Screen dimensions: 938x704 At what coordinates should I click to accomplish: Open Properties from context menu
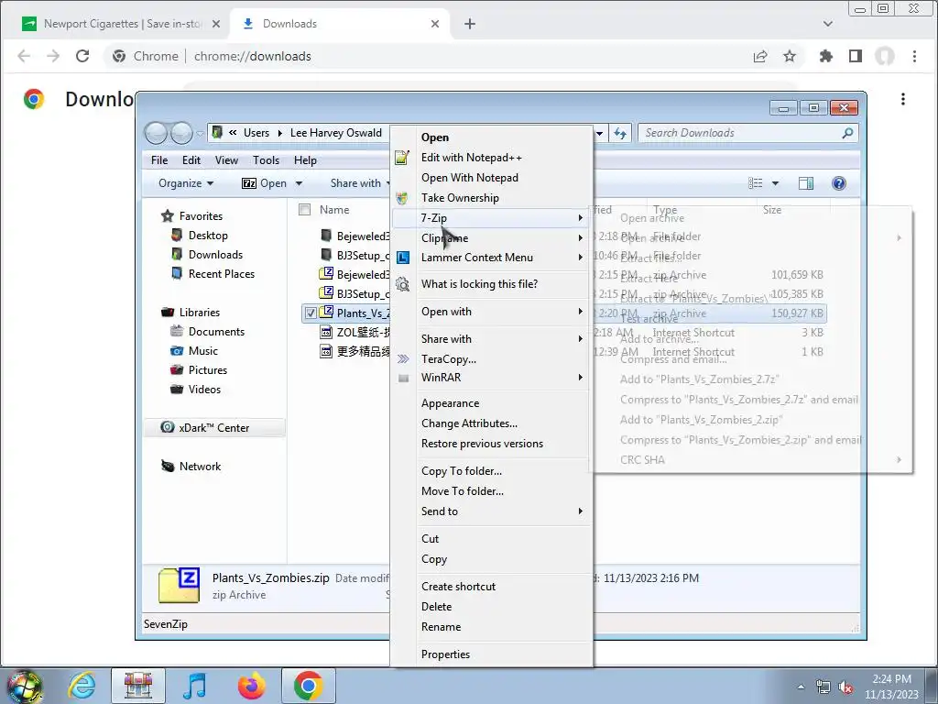445,654
